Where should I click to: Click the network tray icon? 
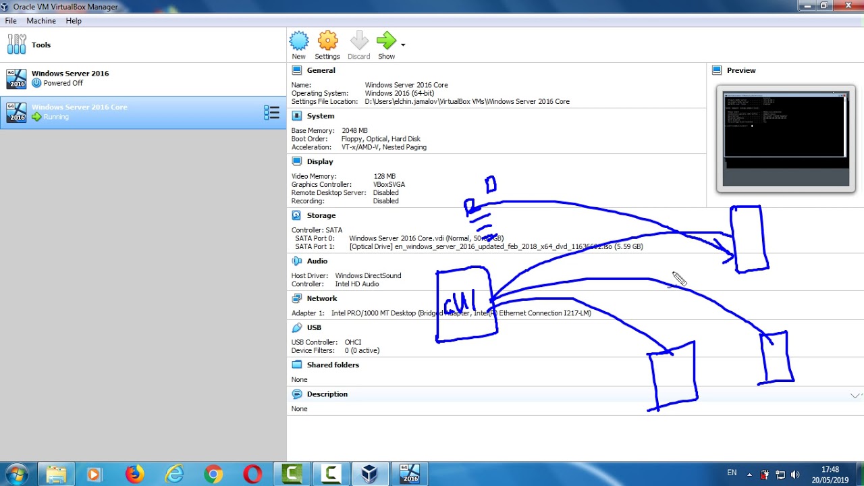(x=780, y=475)
